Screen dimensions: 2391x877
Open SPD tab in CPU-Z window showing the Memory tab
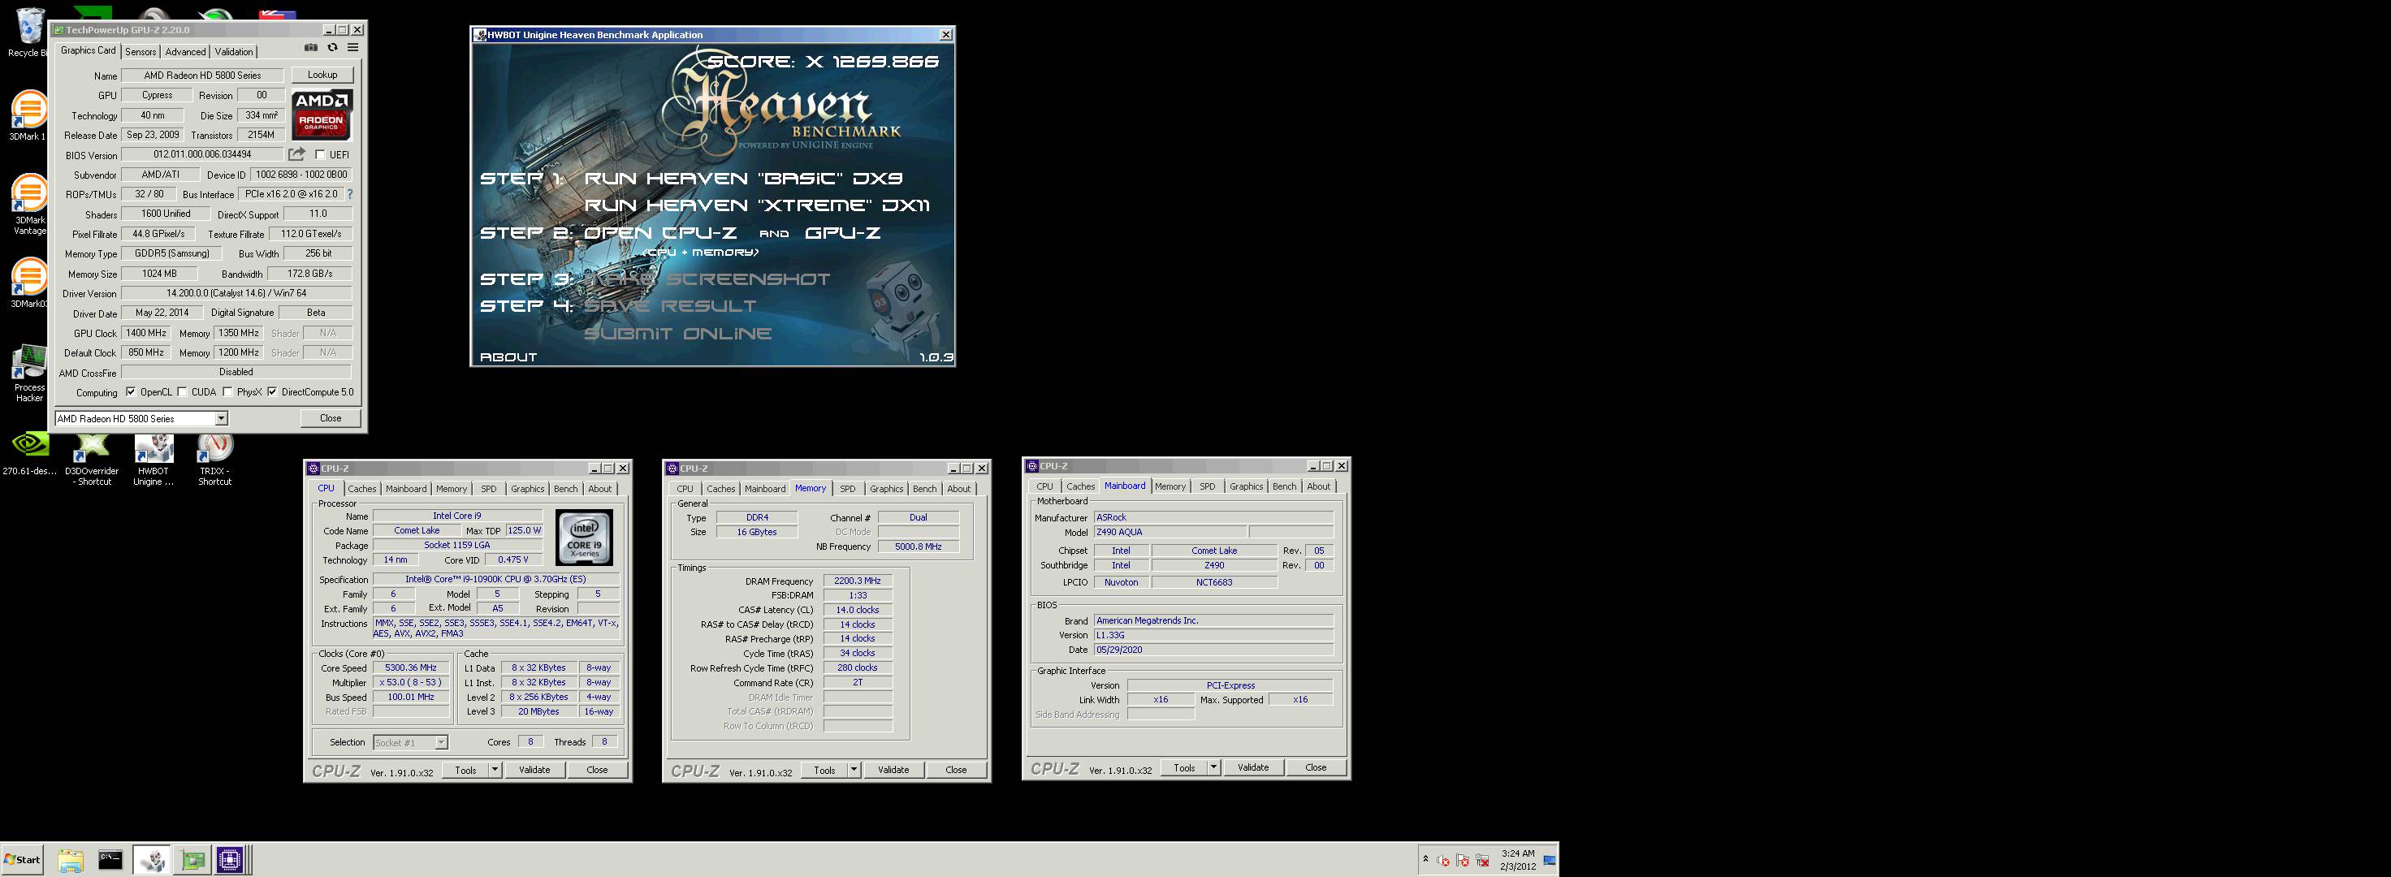(x=847, y=489)
